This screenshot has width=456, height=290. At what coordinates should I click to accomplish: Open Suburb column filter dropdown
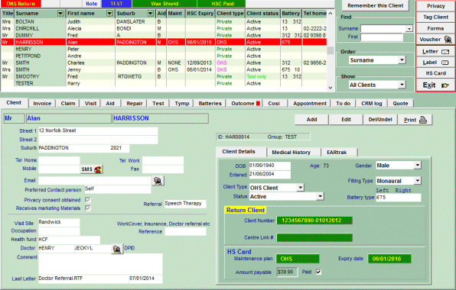point(150,14)
